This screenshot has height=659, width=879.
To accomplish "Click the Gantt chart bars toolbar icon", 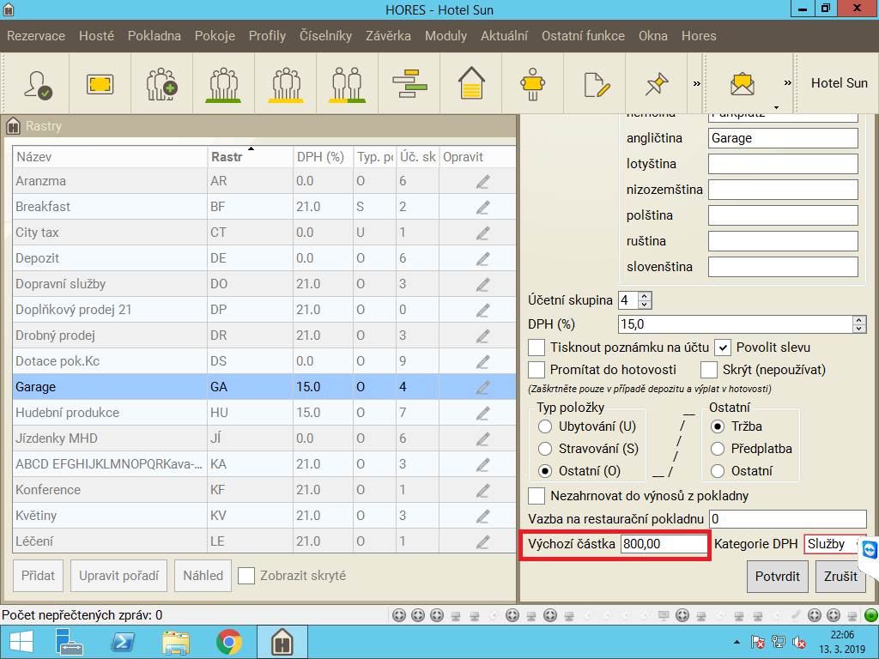I will 409,83.
